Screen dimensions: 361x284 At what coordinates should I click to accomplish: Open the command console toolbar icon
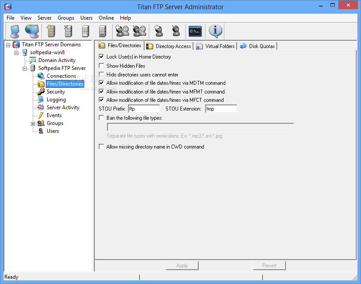[195, 31]
